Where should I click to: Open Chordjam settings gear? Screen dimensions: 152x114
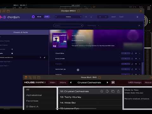pyautogui.click(x=137, y=17)
